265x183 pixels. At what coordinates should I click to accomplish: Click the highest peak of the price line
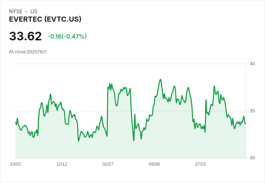pyautogui.click(x=161, y=80)
